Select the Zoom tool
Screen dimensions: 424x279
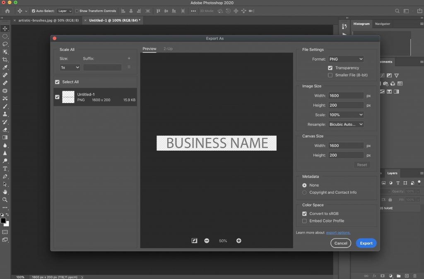(x=5, y=200)
